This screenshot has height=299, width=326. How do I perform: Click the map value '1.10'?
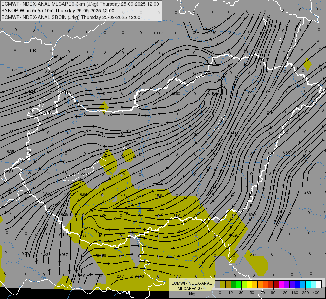point(33,50)
